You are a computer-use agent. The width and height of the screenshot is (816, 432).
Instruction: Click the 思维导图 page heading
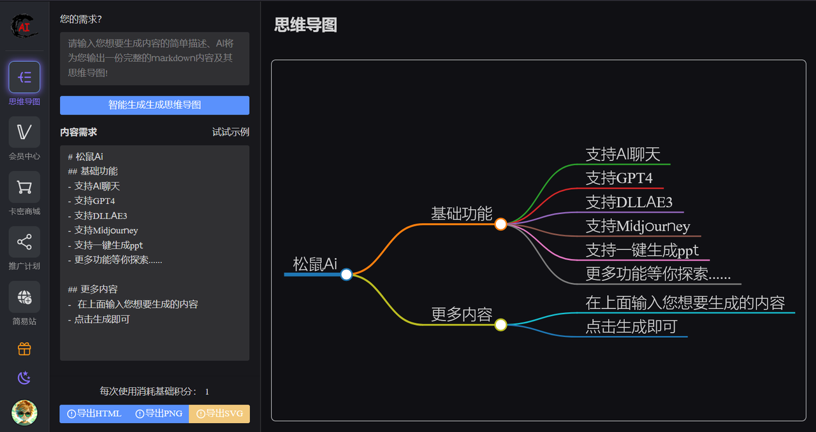[305, 25]
